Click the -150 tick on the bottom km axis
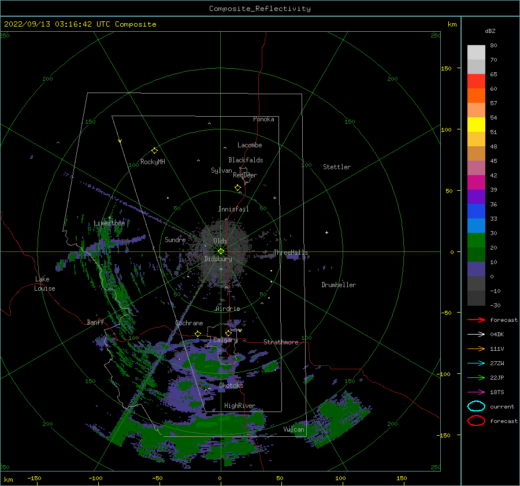The image size is (520, 486). tap(34, 478)
